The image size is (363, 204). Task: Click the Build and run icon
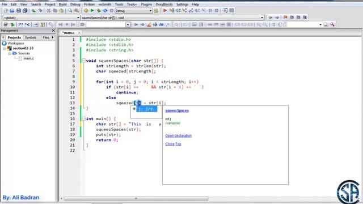pos(99,11)
